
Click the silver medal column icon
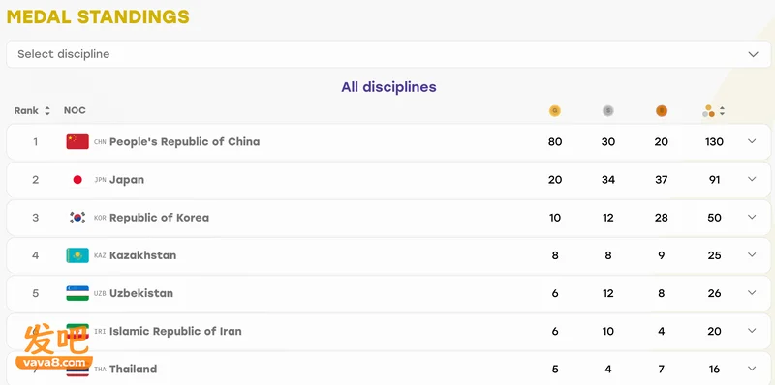coord(608,111)
